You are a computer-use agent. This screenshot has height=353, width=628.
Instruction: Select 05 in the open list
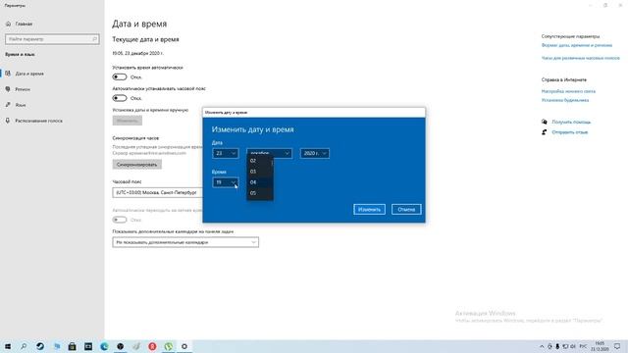point(260,193)
